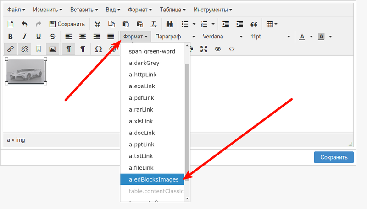Viewport: 367px width, 209px height.
Task: Toggle Bold formatting
Action: coord(10,37)
